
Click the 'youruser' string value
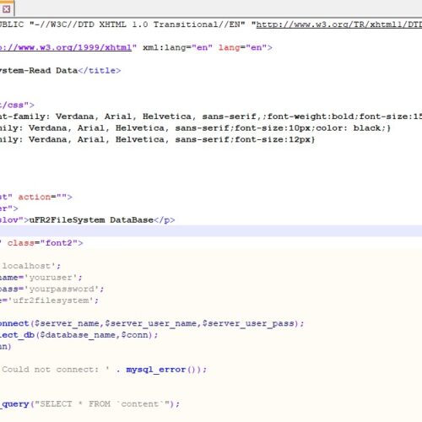click(x=51, y=278)
